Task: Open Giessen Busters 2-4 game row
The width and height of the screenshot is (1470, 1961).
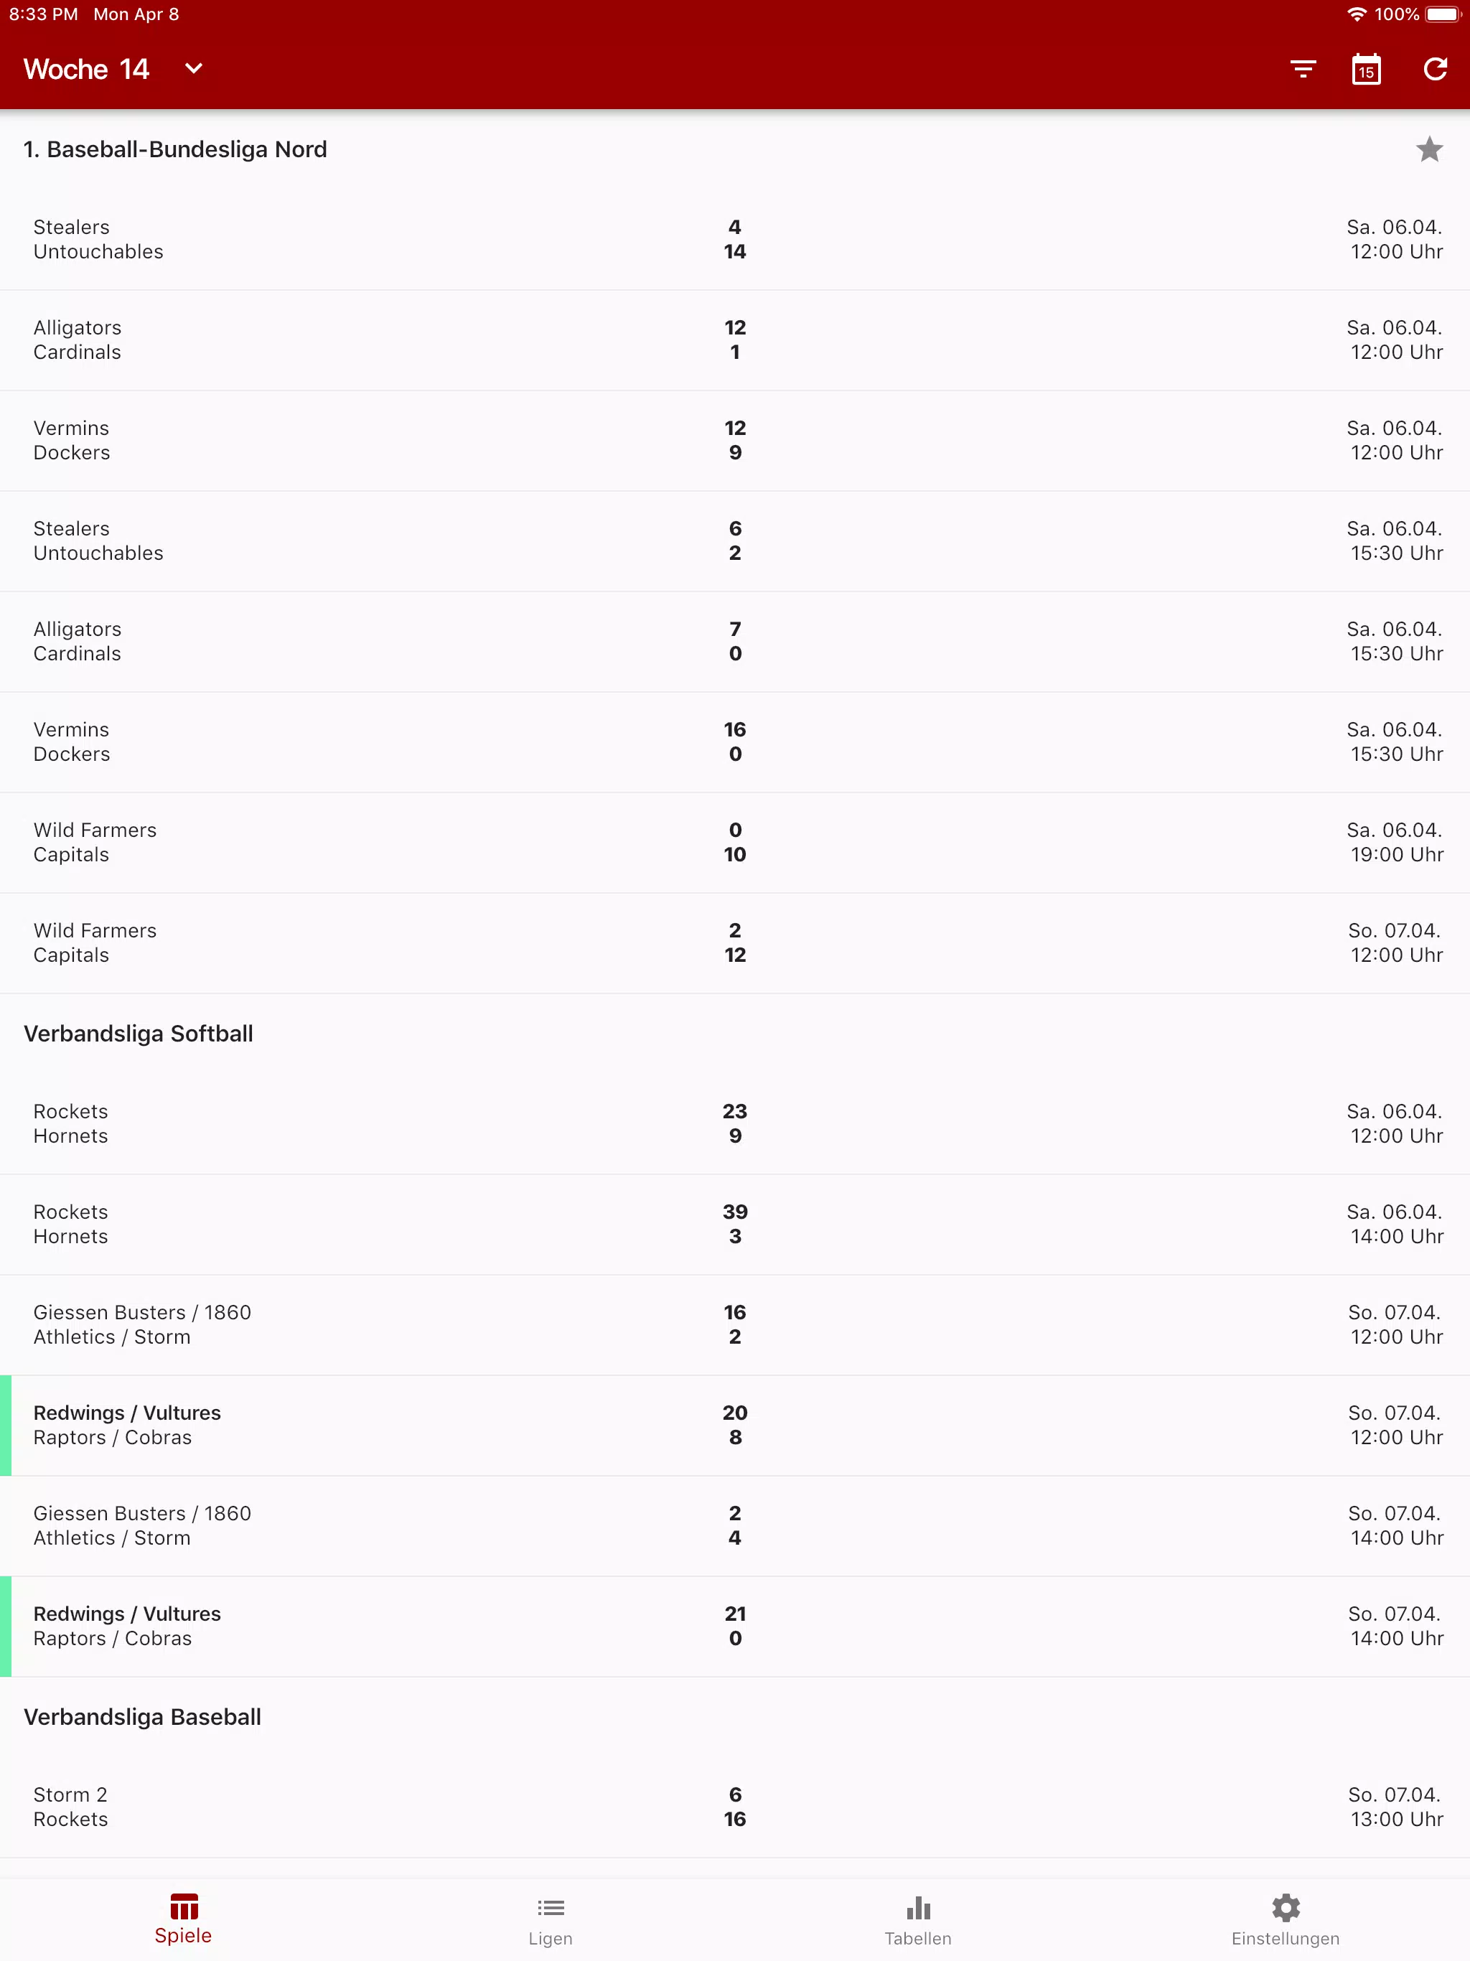Action: click(735, 1526)
